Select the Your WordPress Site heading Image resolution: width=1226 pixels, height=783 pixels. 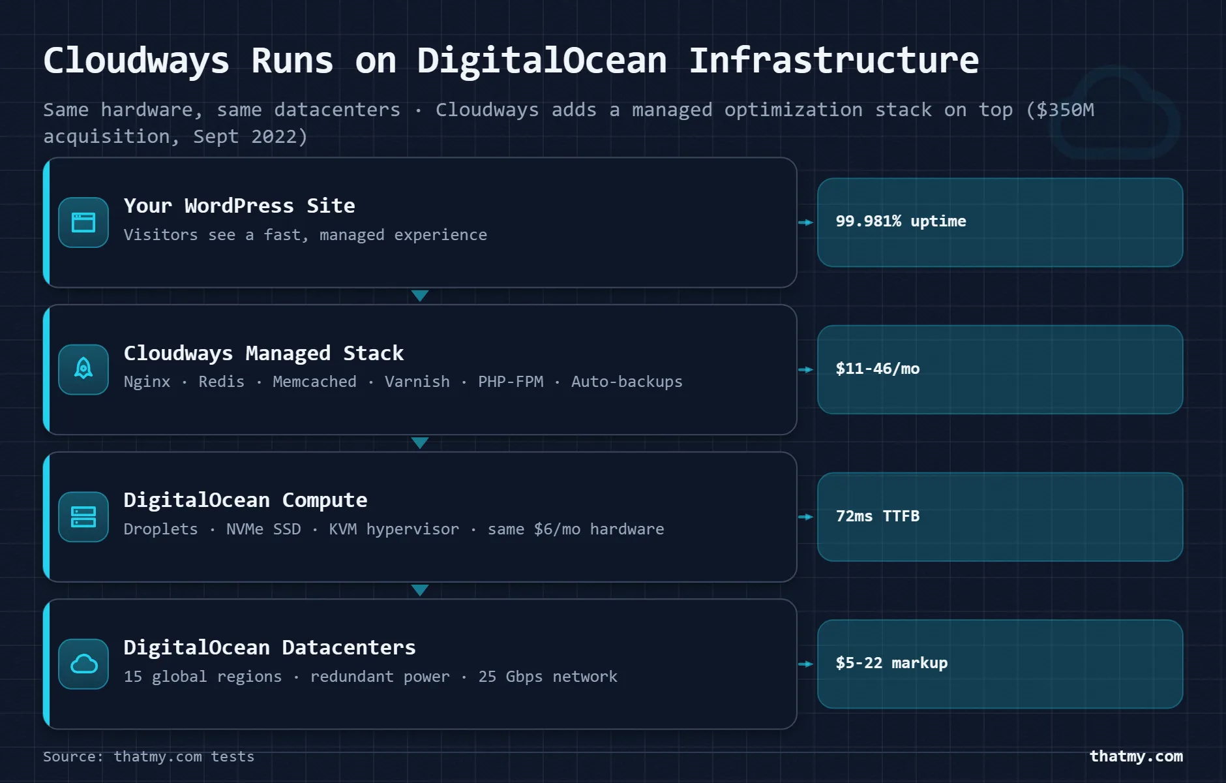pyautogui.click(x=239, y=206)
